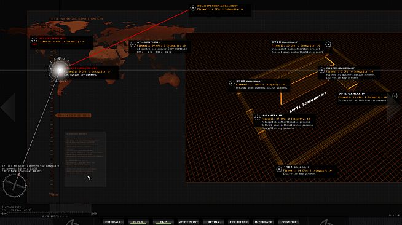Click the satellite alignment dial
The height and width of the screenshot is (225, 402).
click(x=14, y=185)
